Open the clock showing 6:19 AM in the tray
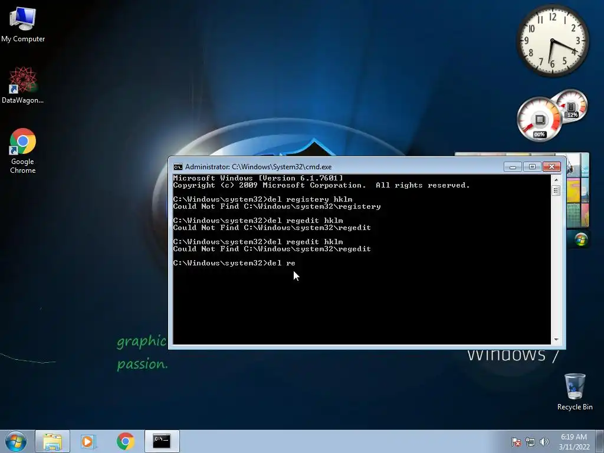Image resolution: width=604 pixels, height=453 pixels. [x=574, y=442]
